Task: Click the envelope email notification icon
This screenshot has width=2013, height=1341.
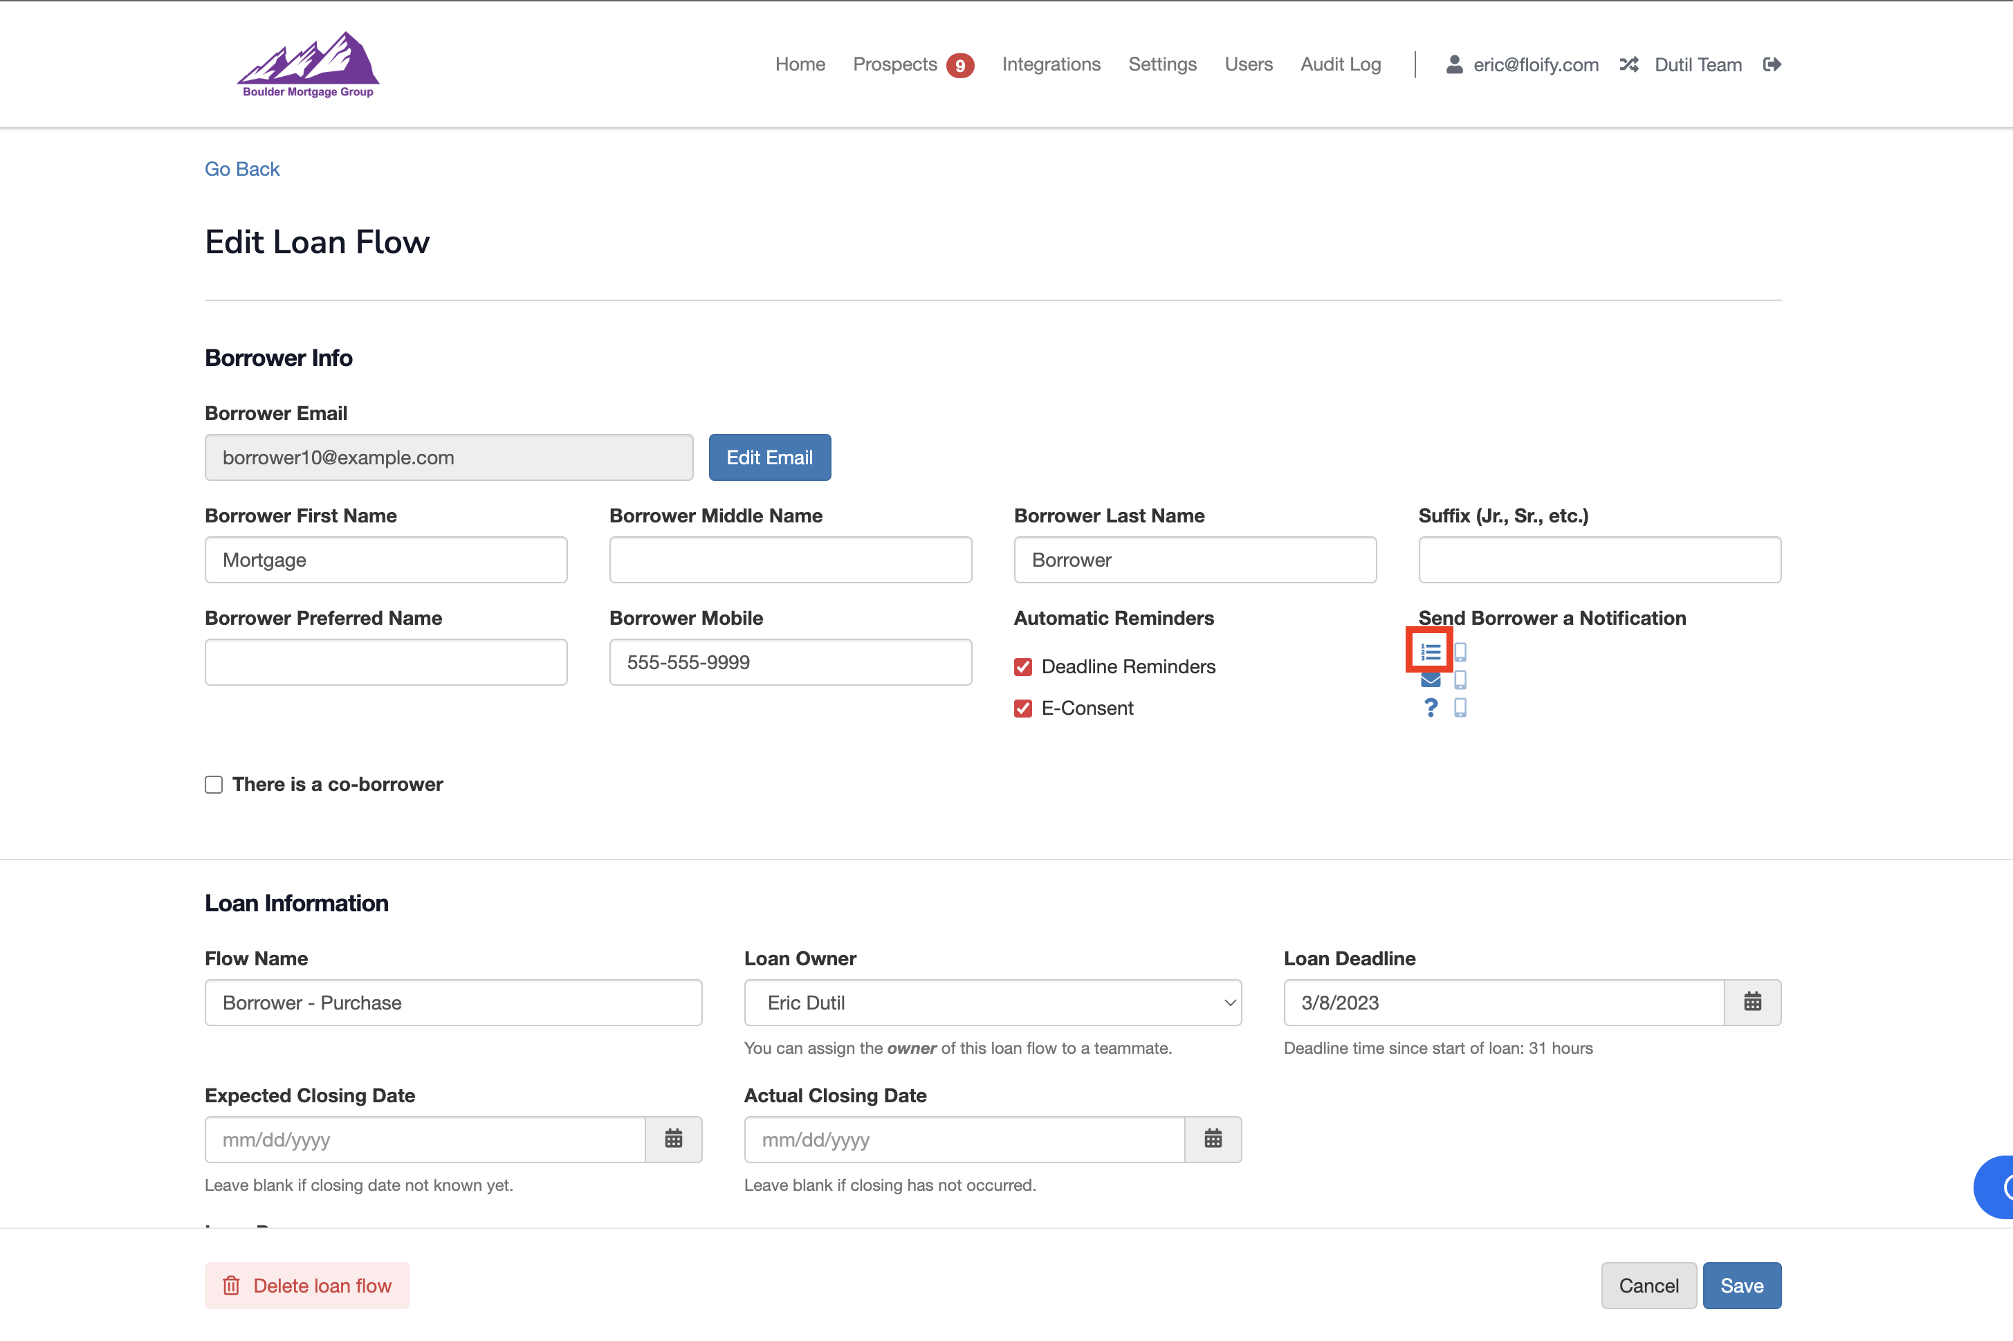Action: coord(1430,680)
